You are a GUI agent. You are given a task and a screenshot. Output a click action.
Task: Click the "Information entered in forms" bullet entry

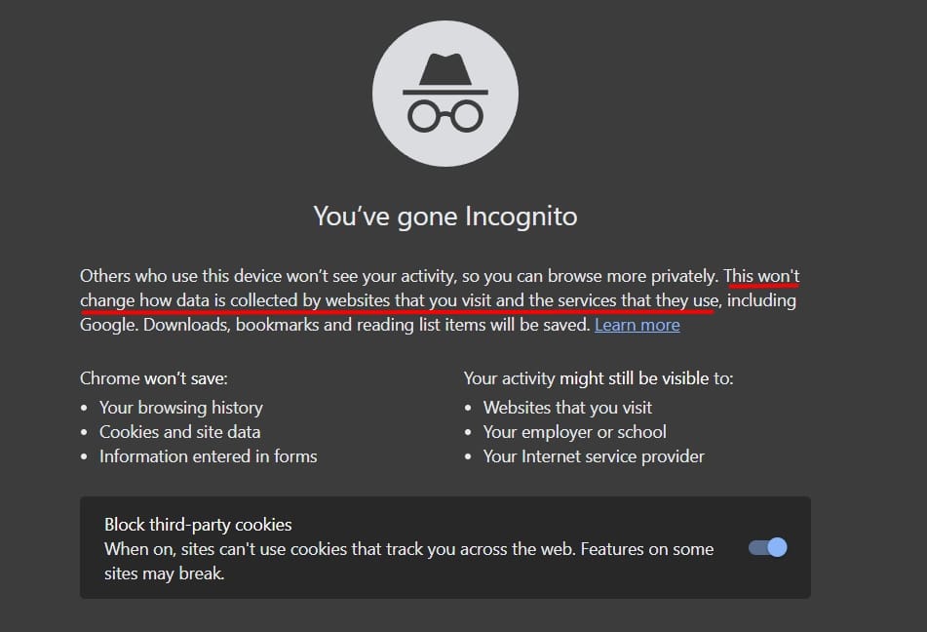tap(209, 455)
